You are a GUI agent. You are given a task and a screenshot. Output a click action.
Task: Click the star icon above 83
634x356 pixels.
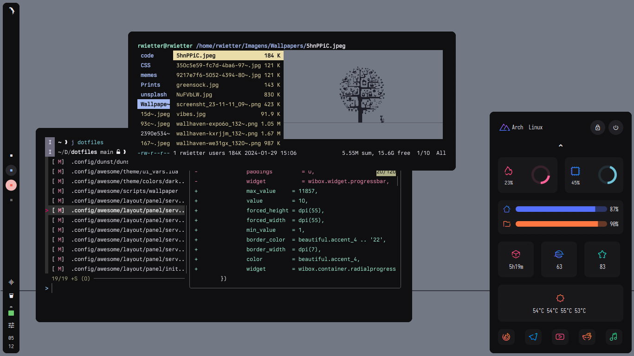pos(602,254)
